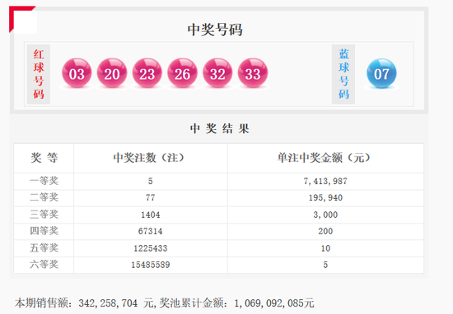Click the 中奖号码 heading

[215, 30]
